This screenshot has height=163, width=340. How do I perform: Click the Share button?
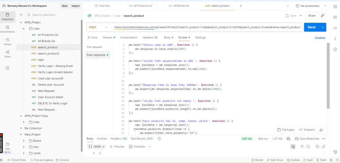312,16
